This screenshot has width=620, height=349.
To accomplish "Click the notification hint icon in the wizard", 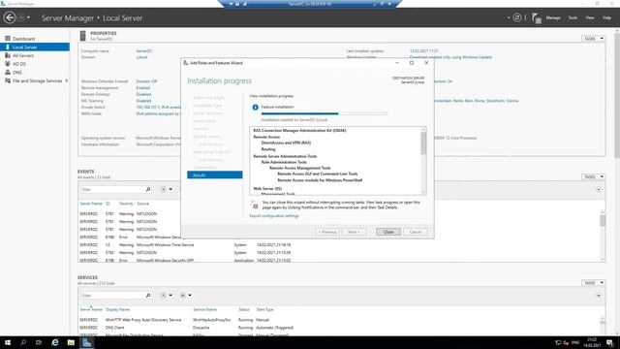I will pyautogui.click(x=255, y=205).
